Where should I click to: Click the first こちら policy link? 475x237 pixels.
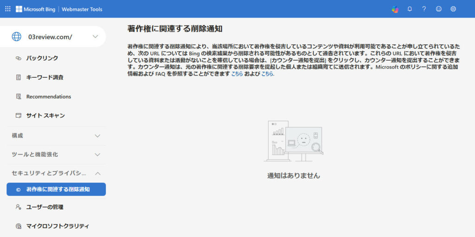[x=237, y=74]
